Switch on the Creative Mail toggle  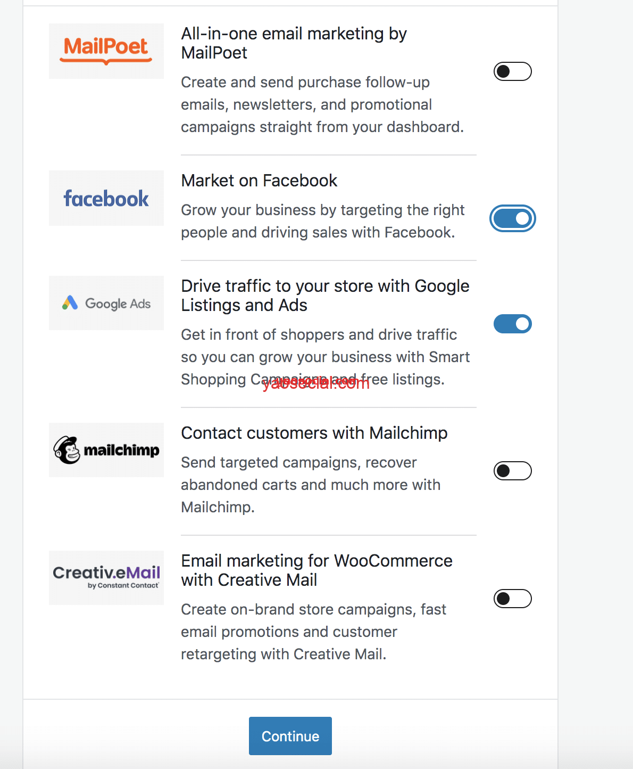tap(512, 599)
